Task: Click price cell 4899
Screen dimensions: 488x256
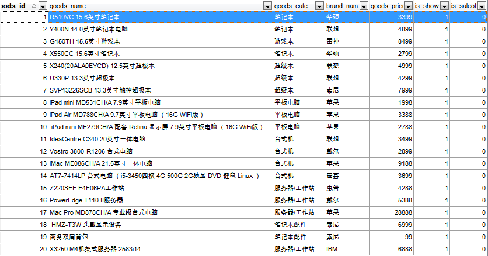Action: point(391,29)
